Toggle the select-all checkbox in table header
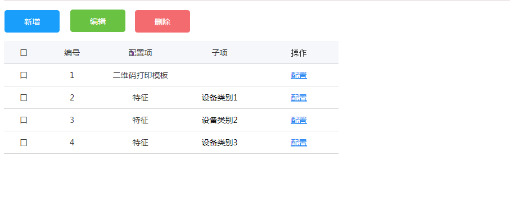 pyautogui.click(x=24, y=53)
